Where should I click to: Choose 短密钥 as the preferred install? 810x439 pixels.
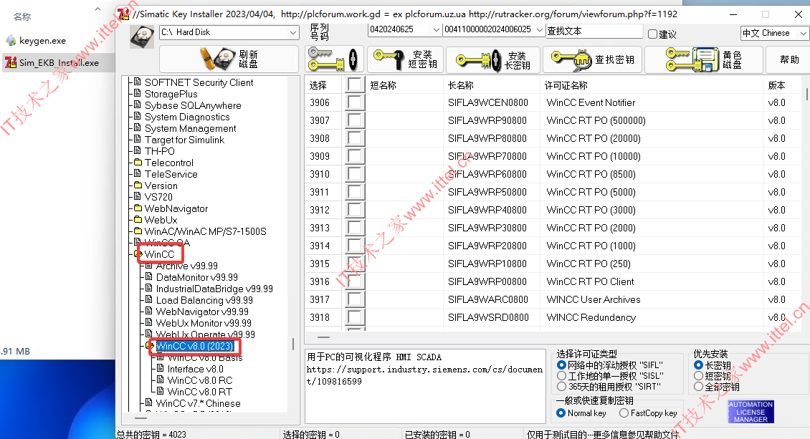698,376
